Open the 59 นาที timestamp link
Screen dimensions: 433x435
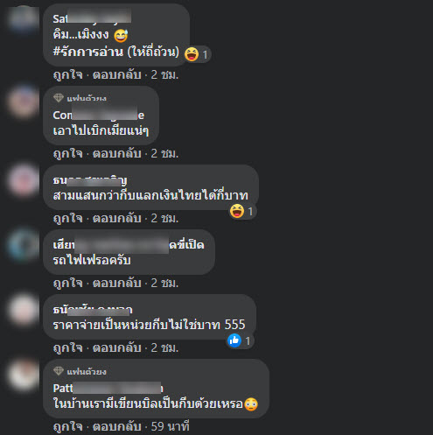(x=171, y=426)
